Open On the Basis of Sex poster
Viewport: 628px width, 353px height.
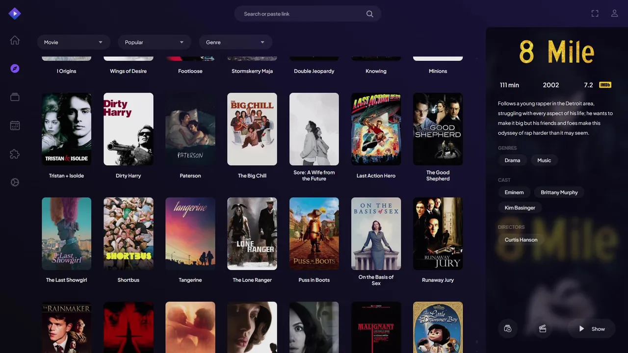click(376, 233)
